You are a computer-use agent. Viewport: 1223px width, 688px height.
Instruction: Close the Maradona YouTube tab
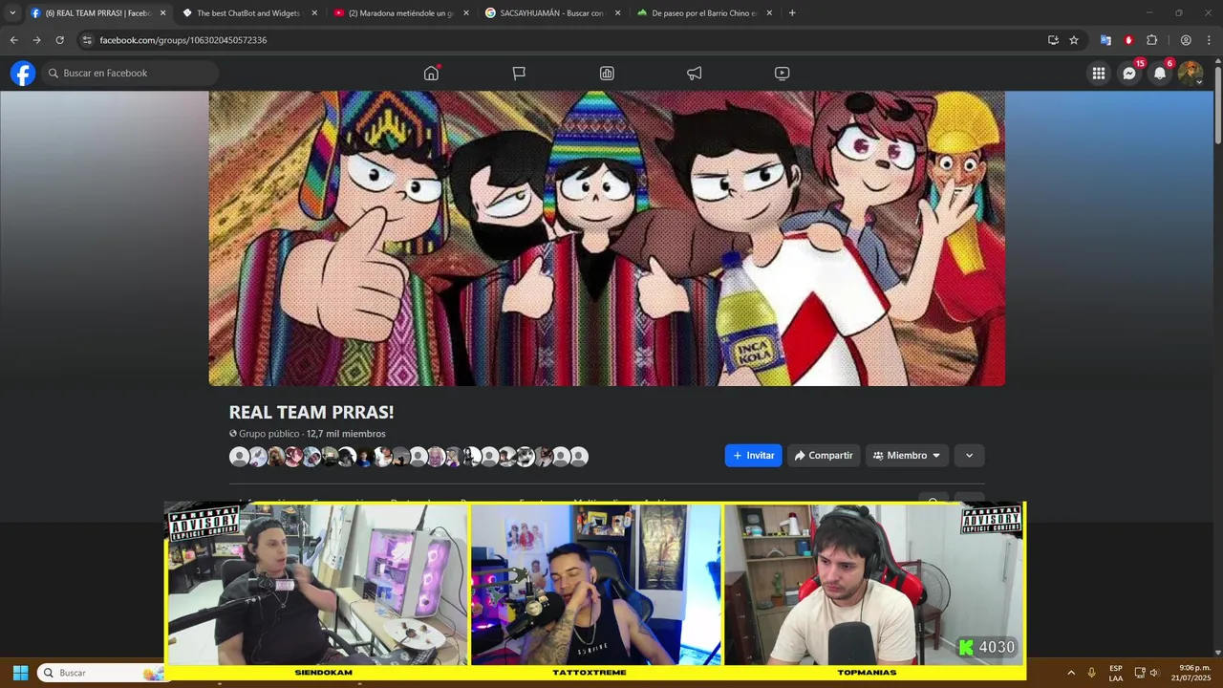pyautogui.click(x=466, y=13)
